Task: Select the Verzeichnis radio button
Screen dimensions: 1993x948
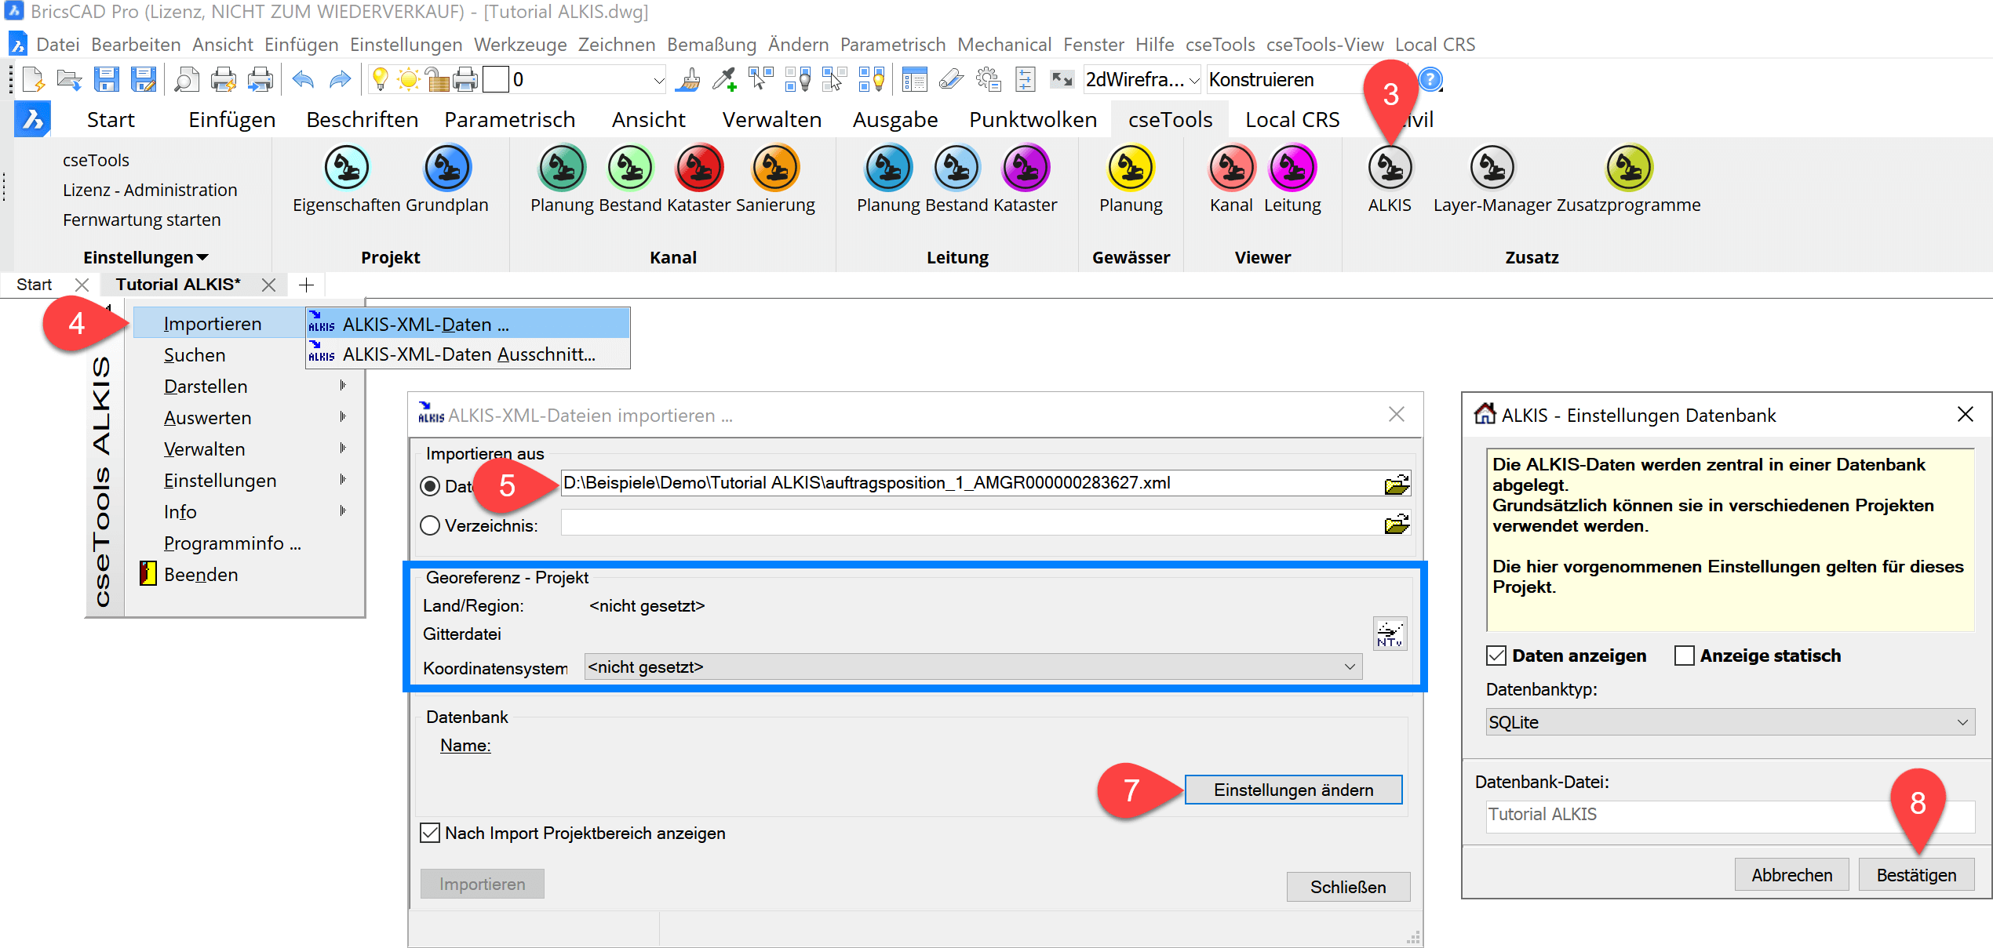Action: [x=430, y=525]
